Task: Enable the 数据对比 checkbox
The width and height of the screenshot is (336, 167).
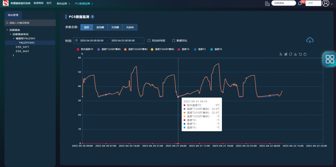Action: [174, 40]
